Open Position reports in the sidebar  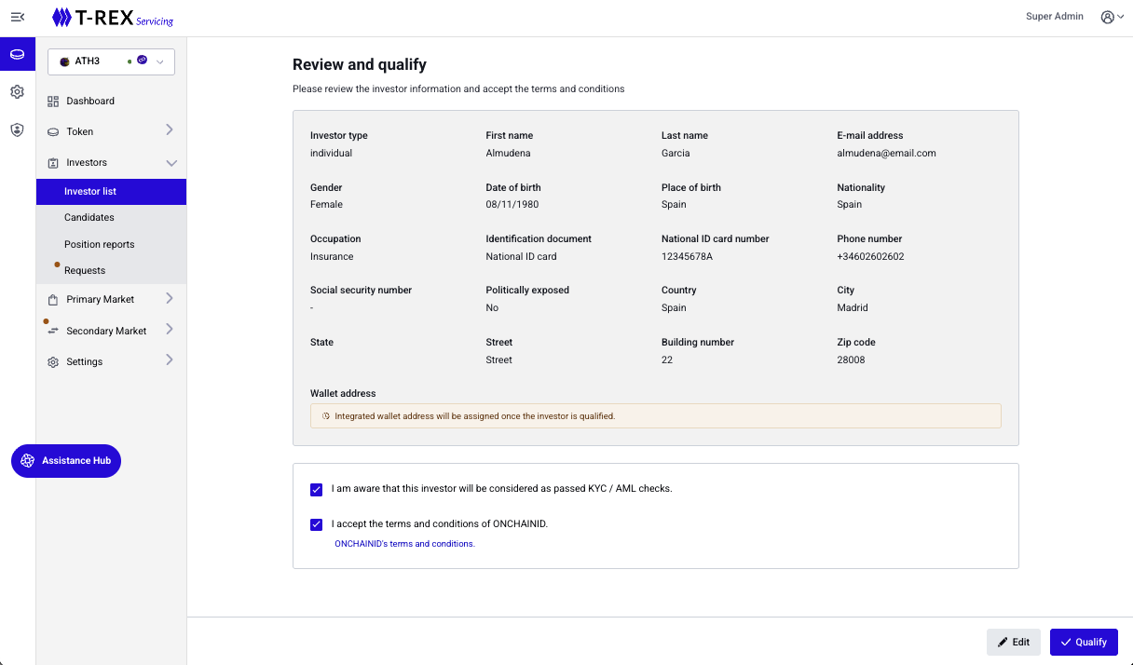point(100,245)
